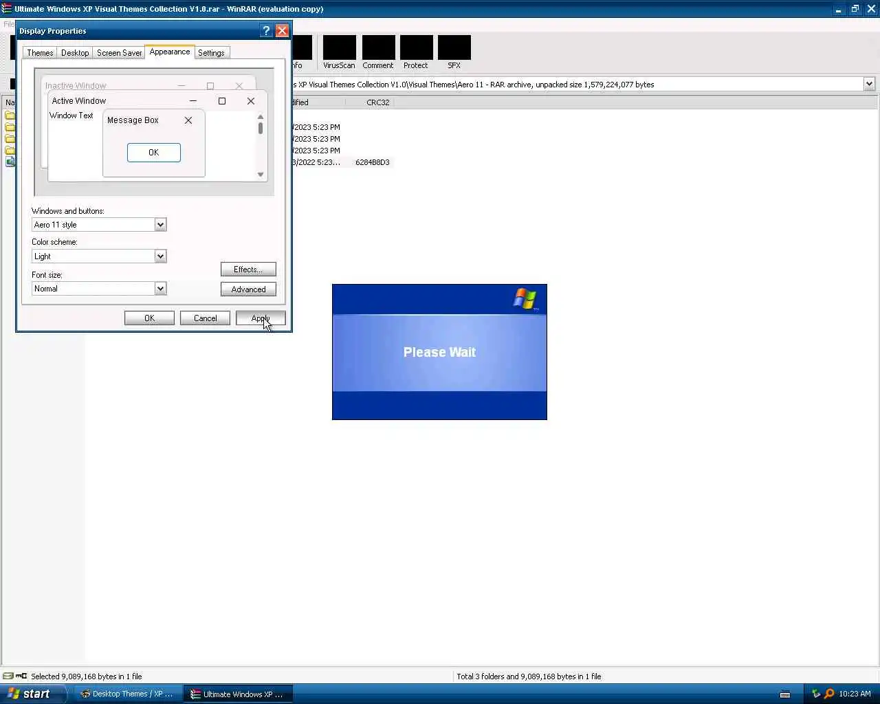The width and height of the screenshot is (880, 704).
Task: Click the 10:23 AM clock
Action: [x=855, y=694]
